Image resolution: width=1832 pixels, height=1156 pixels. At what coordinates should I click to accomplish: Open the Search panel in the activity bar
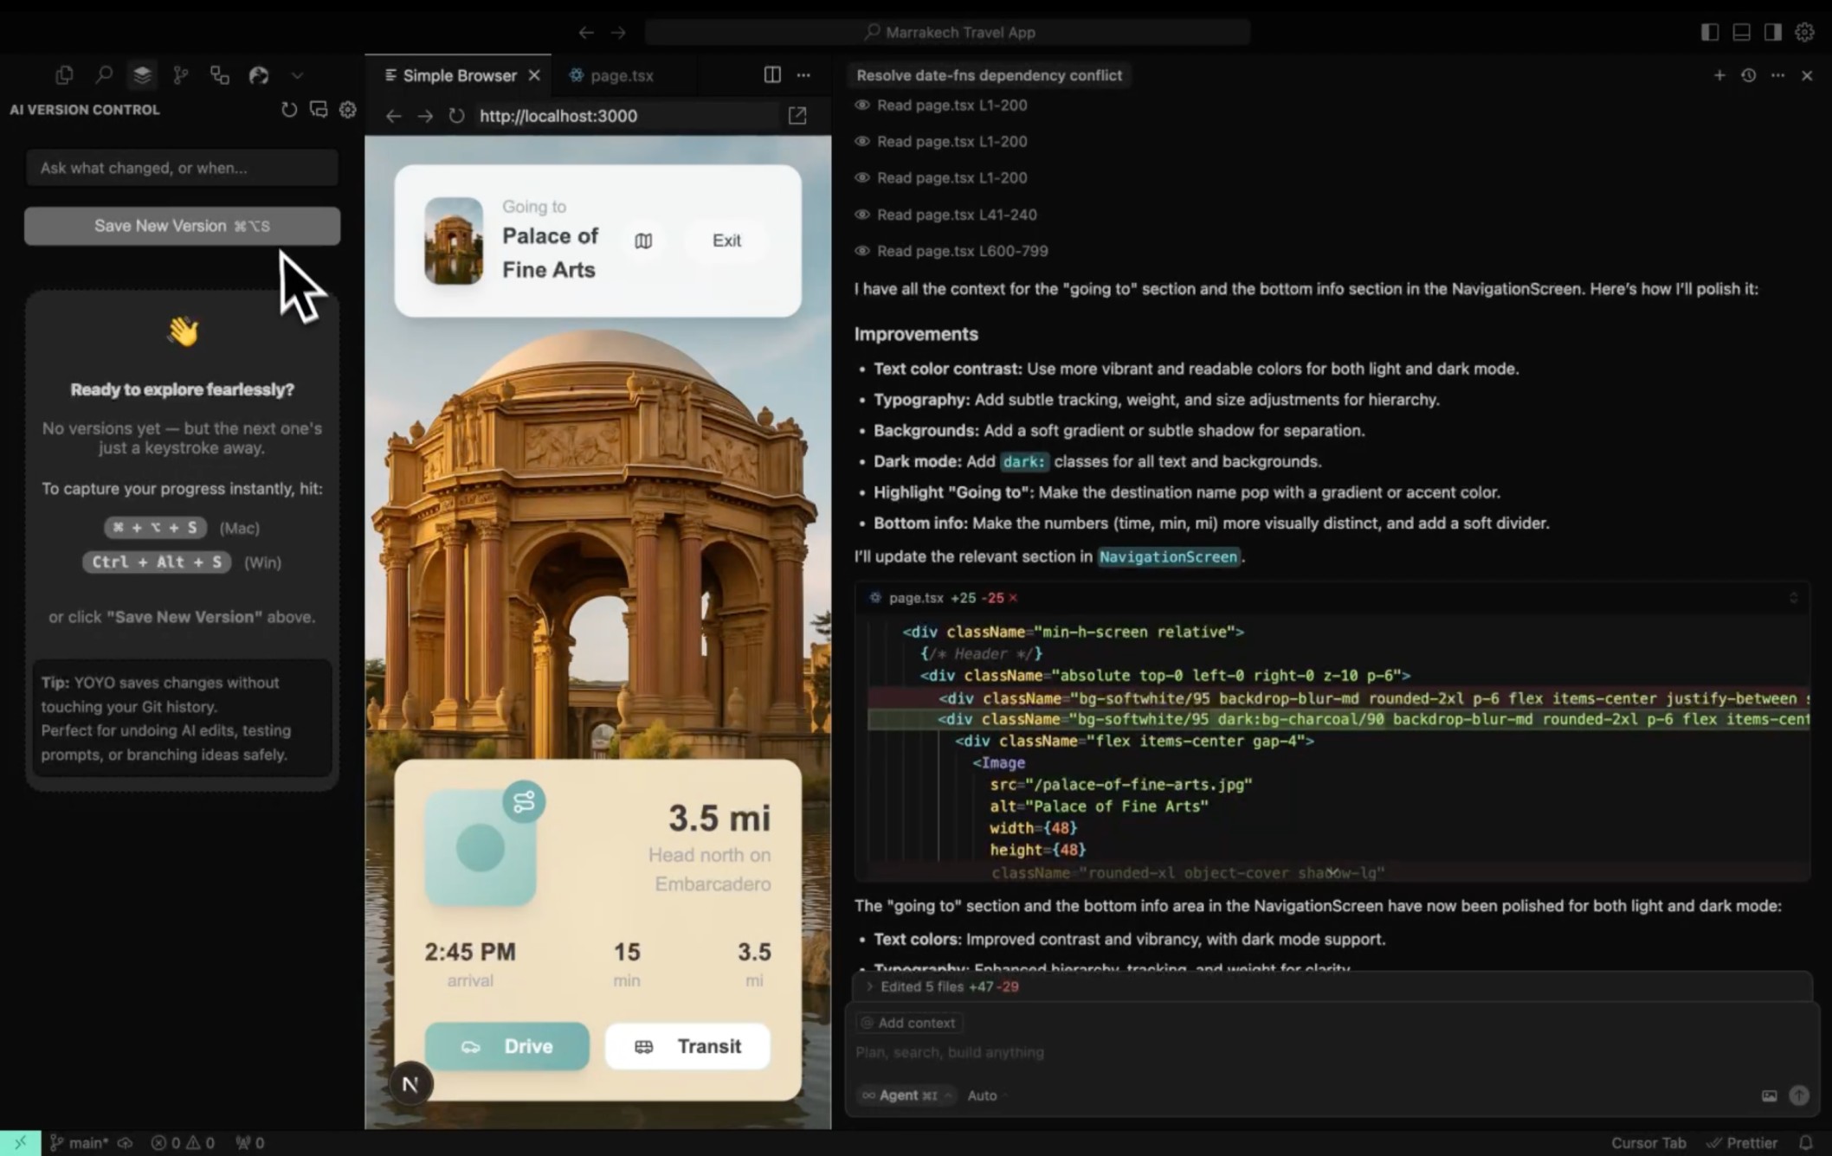tap(103, 74)
